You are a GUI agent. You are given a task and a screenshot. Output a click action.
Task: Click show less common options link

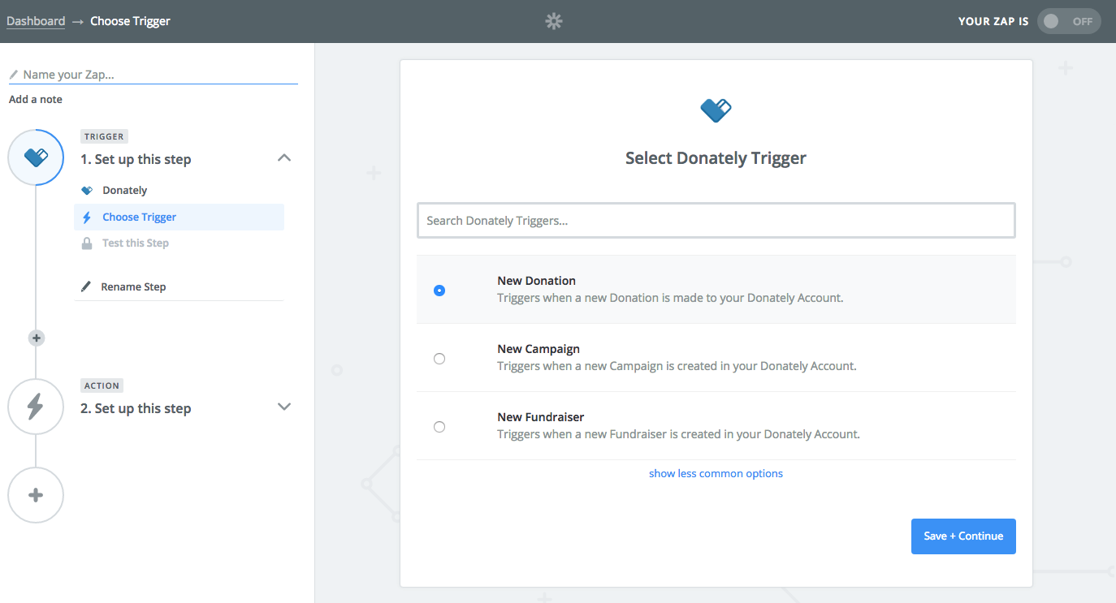tap(716, 473)
